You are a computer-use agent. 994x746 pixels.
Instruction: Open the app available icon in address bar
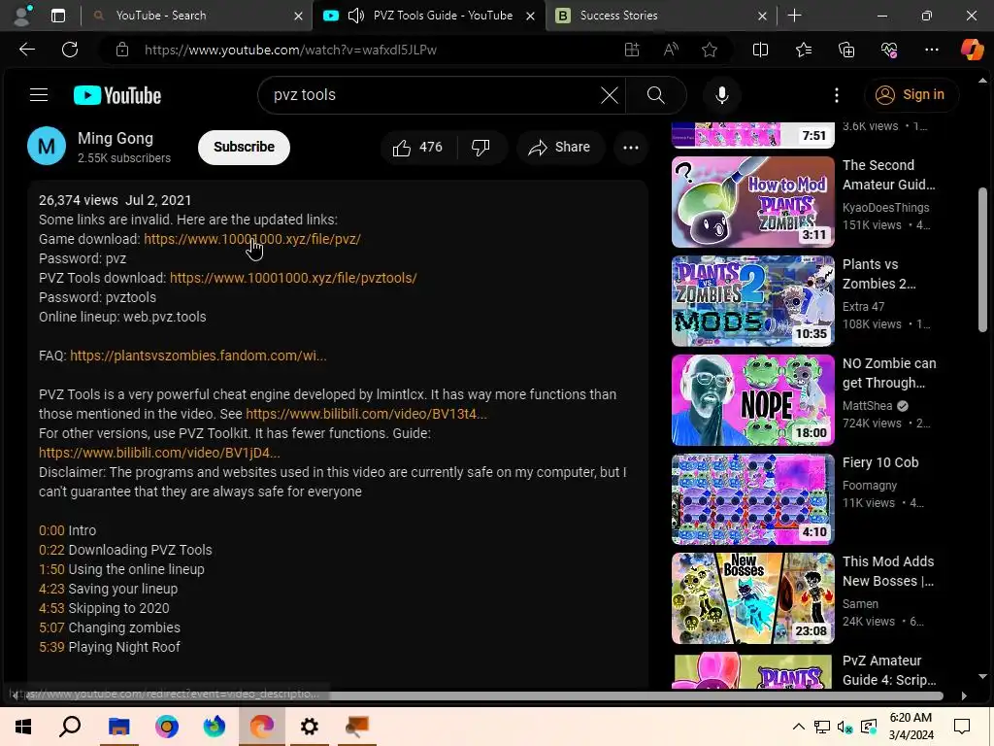tap(631, 50)
